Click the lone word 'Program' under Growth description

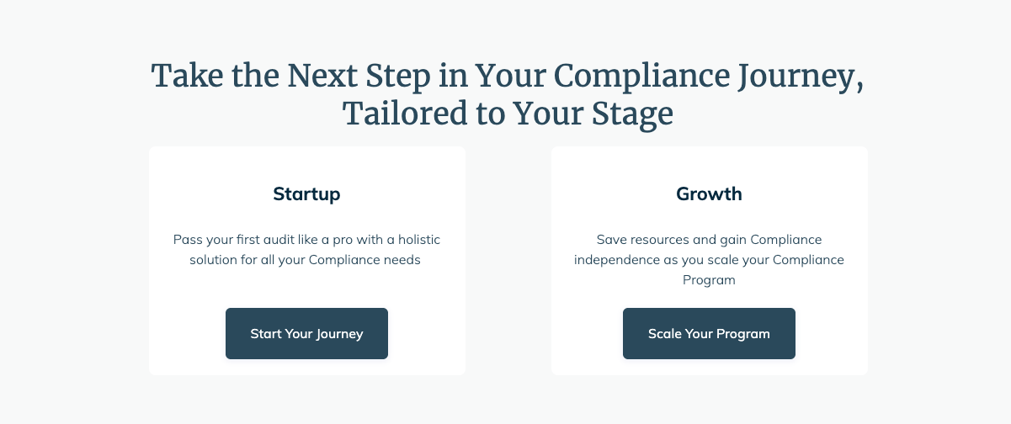point(709,280)
